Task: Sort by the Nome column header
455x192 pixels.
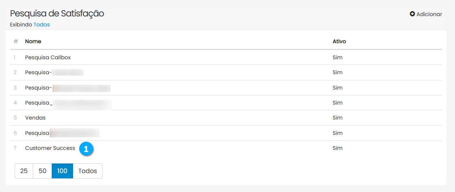Action: pos(33,41)
